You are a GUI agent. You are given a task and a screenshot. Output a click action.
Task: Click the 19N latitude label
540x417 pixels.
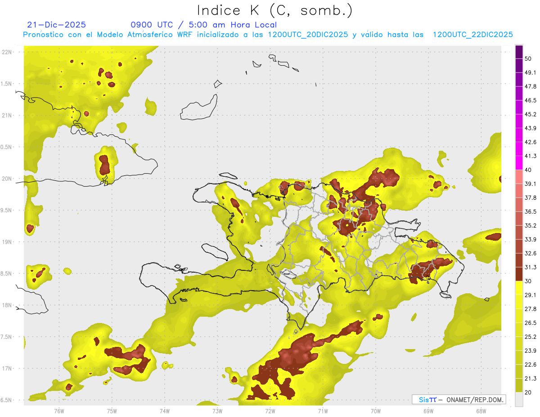(7, 242)
